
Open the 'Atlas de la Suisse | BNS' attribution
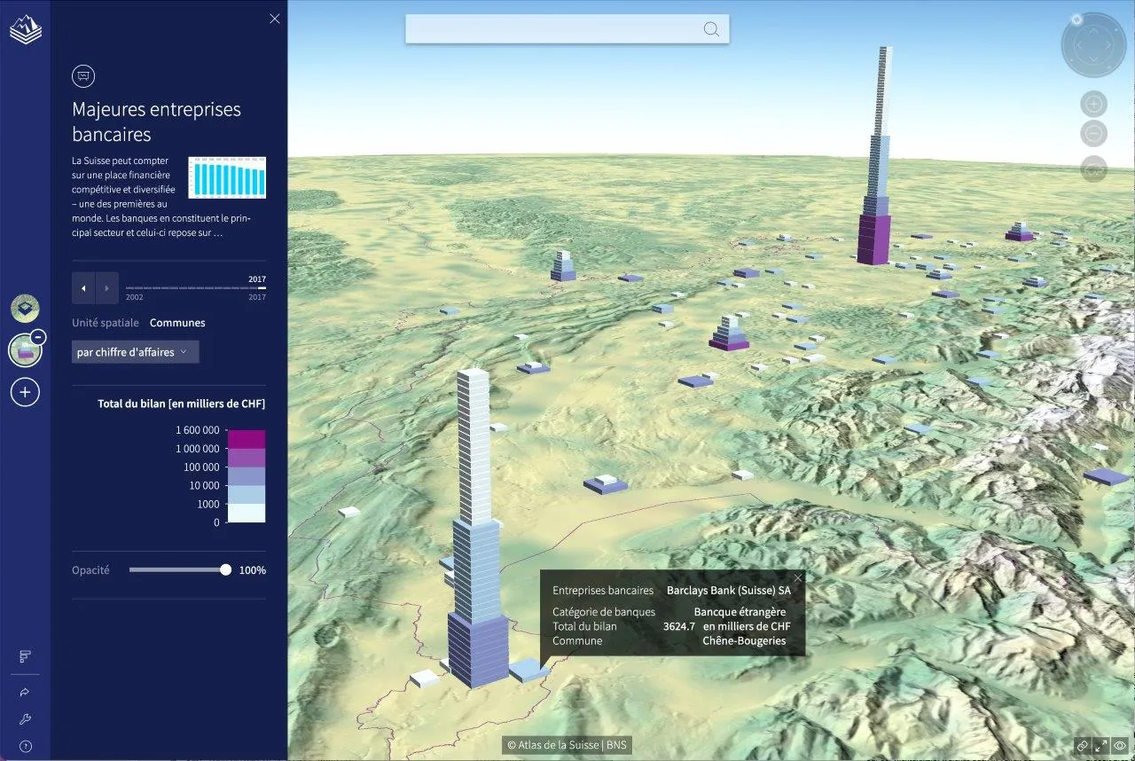coord(567,745)
